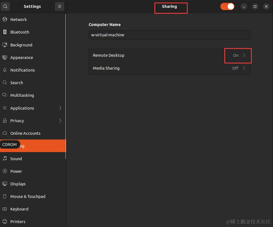Image resolution: width=273 pixels, height=227 pixels.
Task: Click the Applications label
Action: pyautogui.click(x=22, y=108)
